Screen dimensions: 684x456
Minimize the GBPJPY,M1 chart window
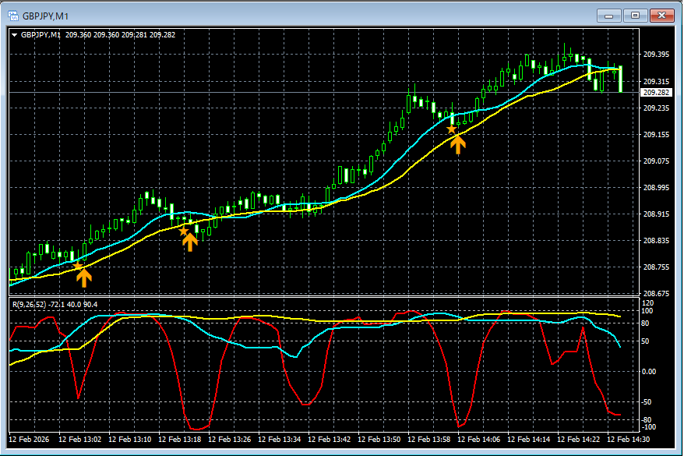609,16
